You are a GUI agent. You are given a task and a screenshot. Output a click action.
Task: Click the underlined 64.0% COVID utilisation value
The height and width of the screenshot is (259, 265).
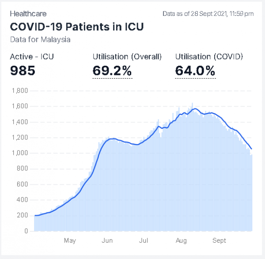[195, 71]
